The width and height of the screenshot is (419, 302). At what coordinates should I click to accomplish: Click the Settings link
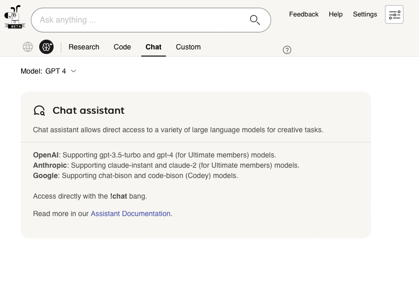[x=365, y=14]
